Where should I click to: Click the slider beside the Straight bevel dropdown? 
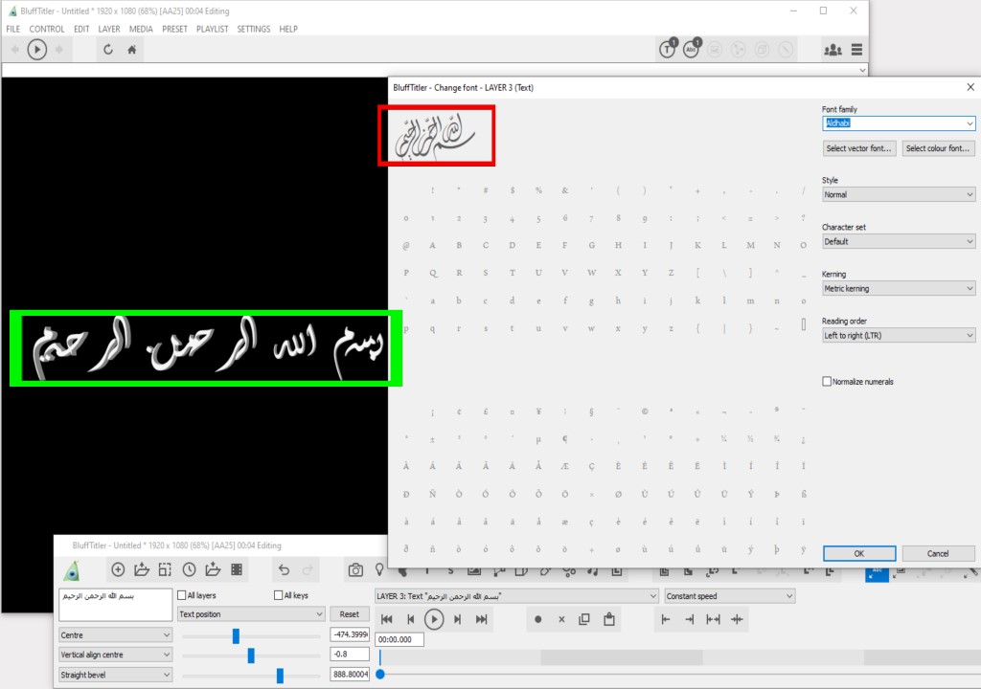pyautogui.click(x=251, y=676)
